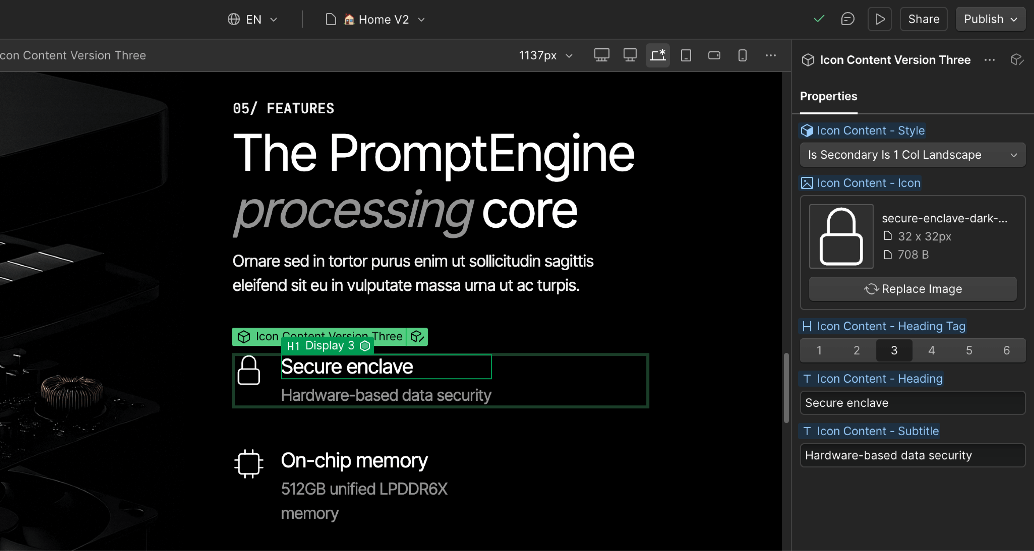Open the EN language dropdown
The height and width of the screenshot is (551, 1034).
point(252,19)
